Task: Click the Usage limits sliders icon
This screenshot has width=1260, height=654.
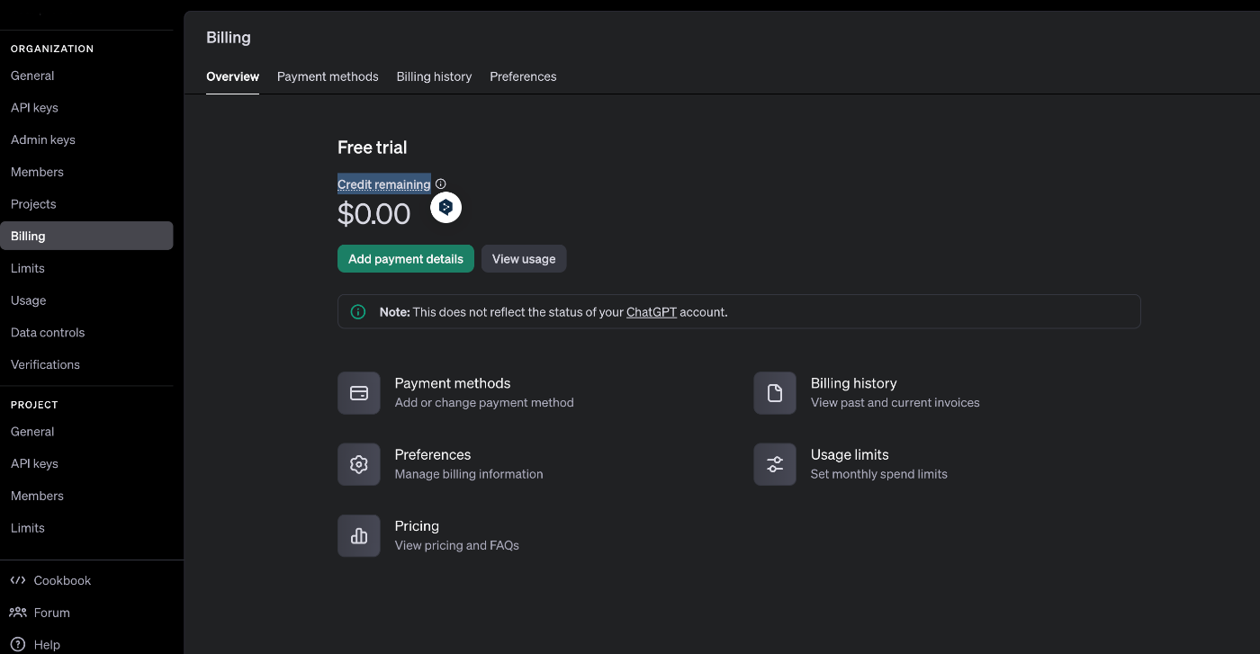Action: tap(775, 464)
